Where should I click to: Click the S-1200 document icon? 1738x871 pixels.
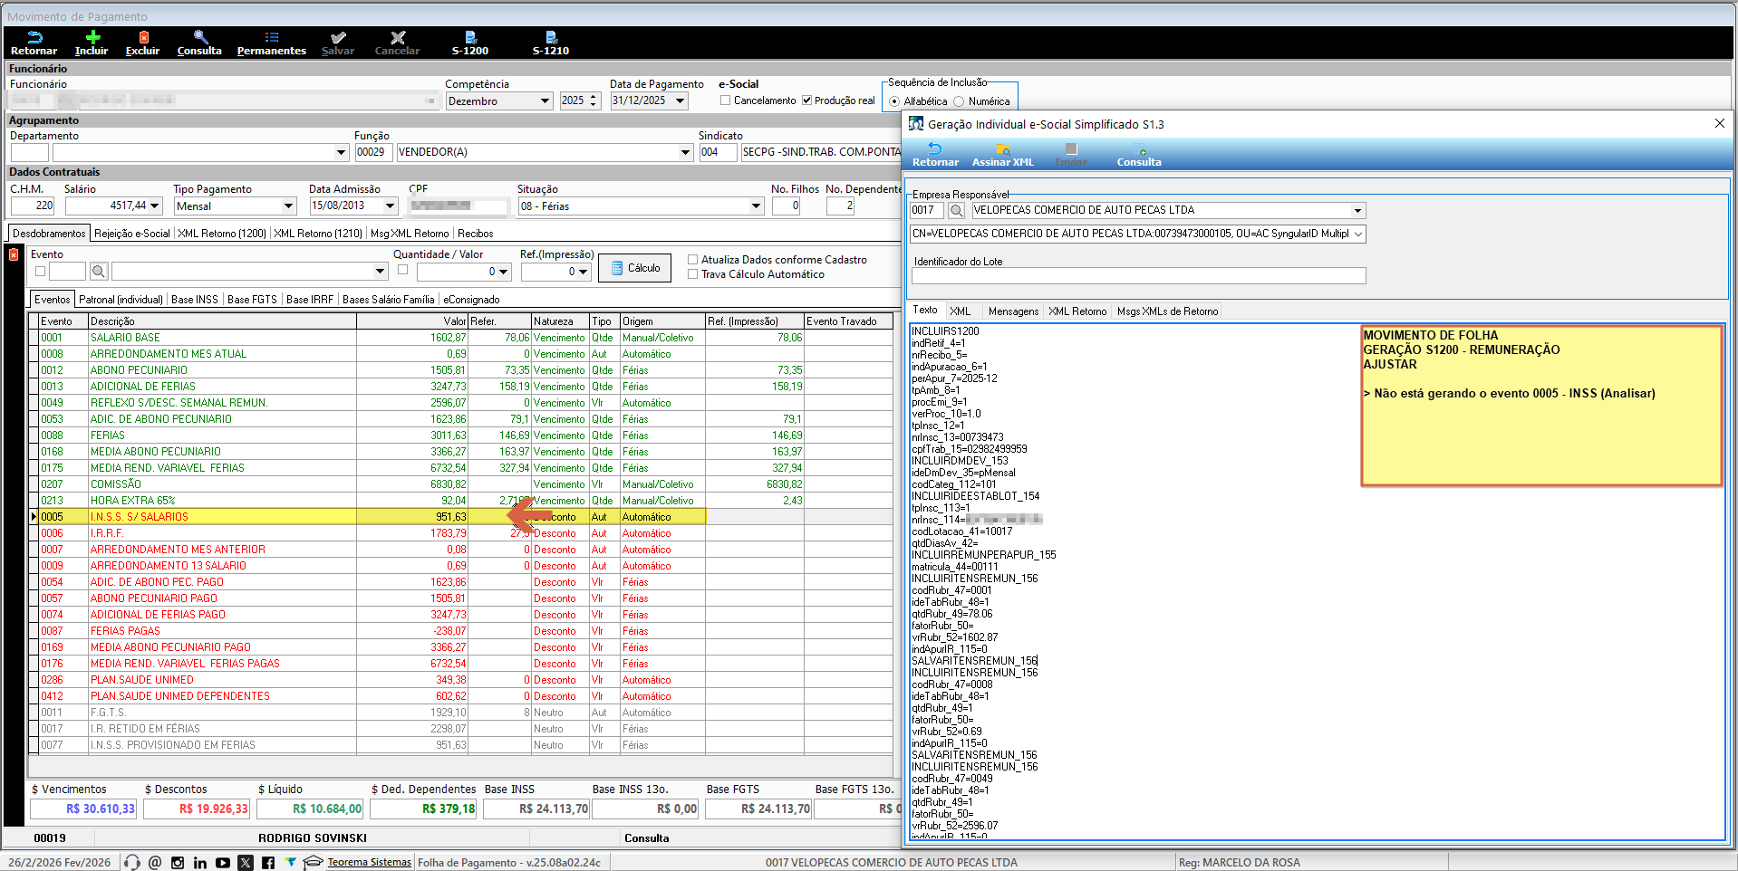[470, 38]
